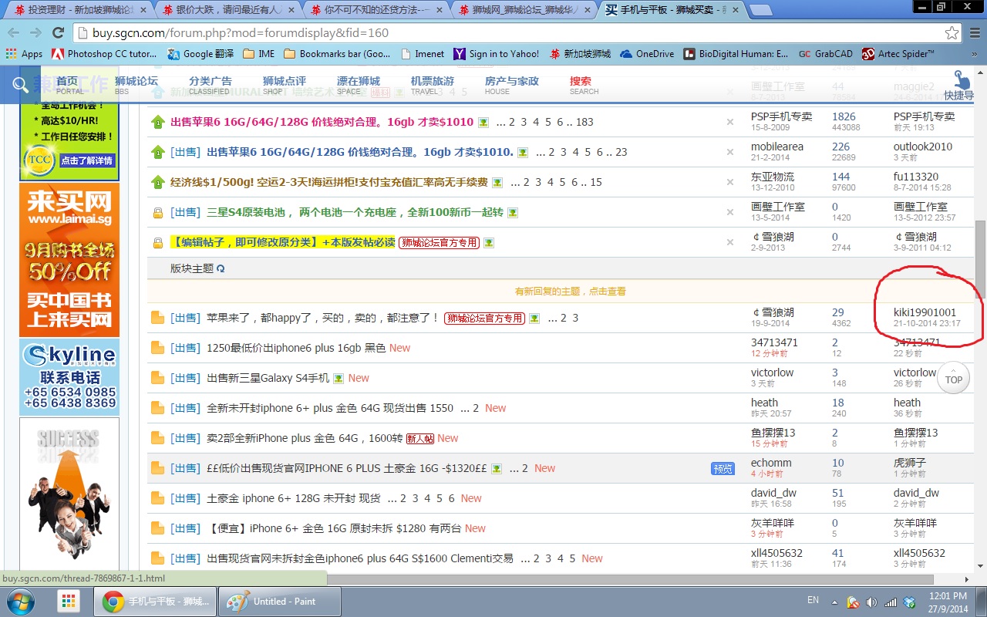Image resolution: width=987 pixels, height=617 pixels.
Task: Open the GrabCAD bookmark
Action: [x=826, y=54]
